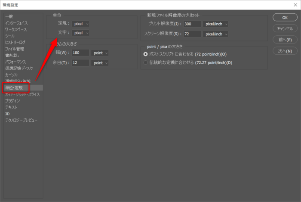The width and height of the screenshot is (301, 202).
Task: Open the プリント解像度 unit dropdown
Action: 216,24
